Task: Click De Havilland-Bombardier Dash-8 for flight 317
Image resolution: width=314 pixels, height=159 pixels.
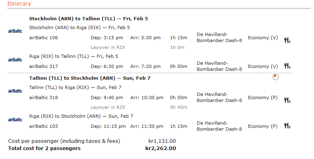Action: coord(219,66)
